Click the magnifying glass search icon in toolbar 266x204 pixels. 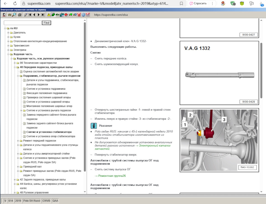pyautogui.click(x=14, y=15)
